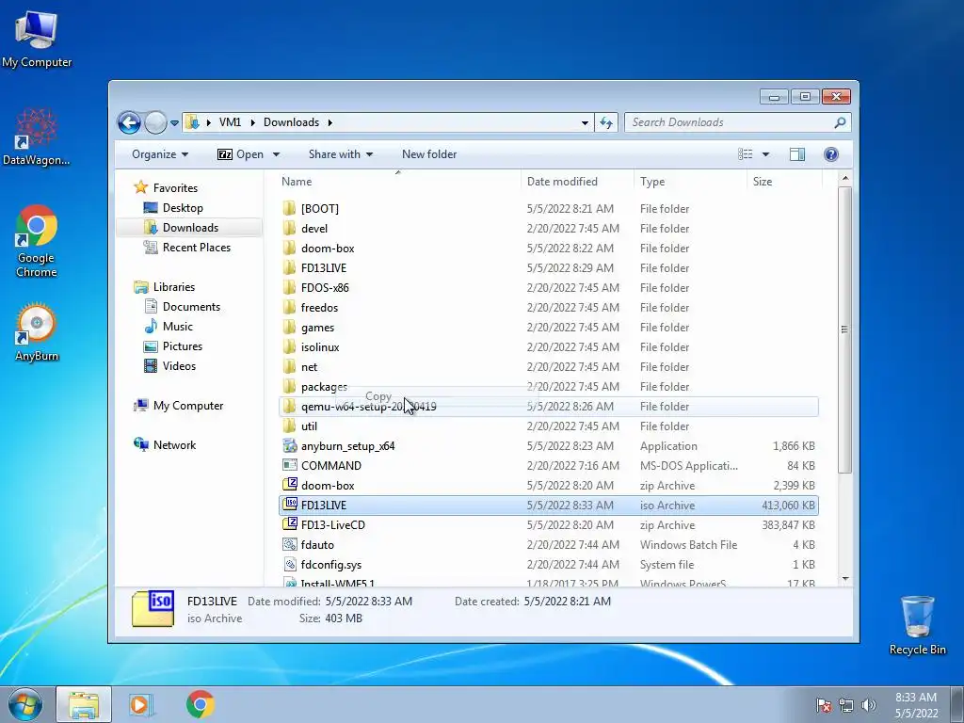964x723 pixels.
Task: Show the preview pane
Action: point(796,154)
